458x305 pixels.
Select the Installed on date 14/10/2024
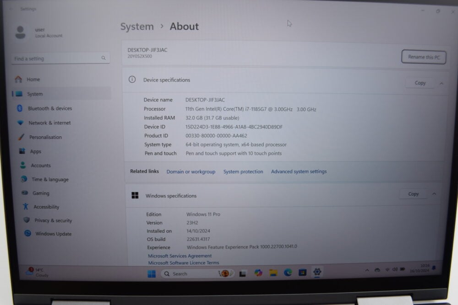pos(198,230)
